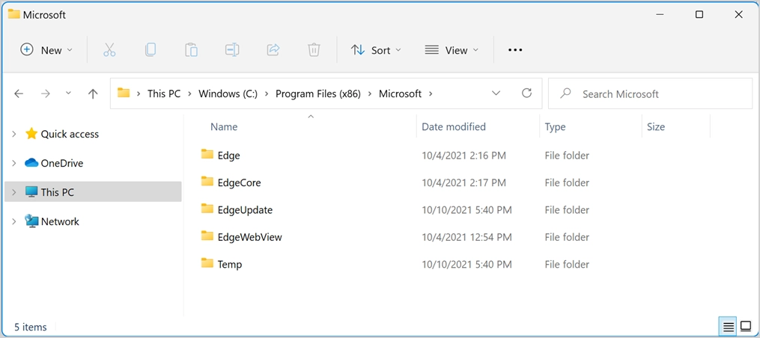760x338 pixels.
Task: Refresh the current folder view
Action: 527,93
